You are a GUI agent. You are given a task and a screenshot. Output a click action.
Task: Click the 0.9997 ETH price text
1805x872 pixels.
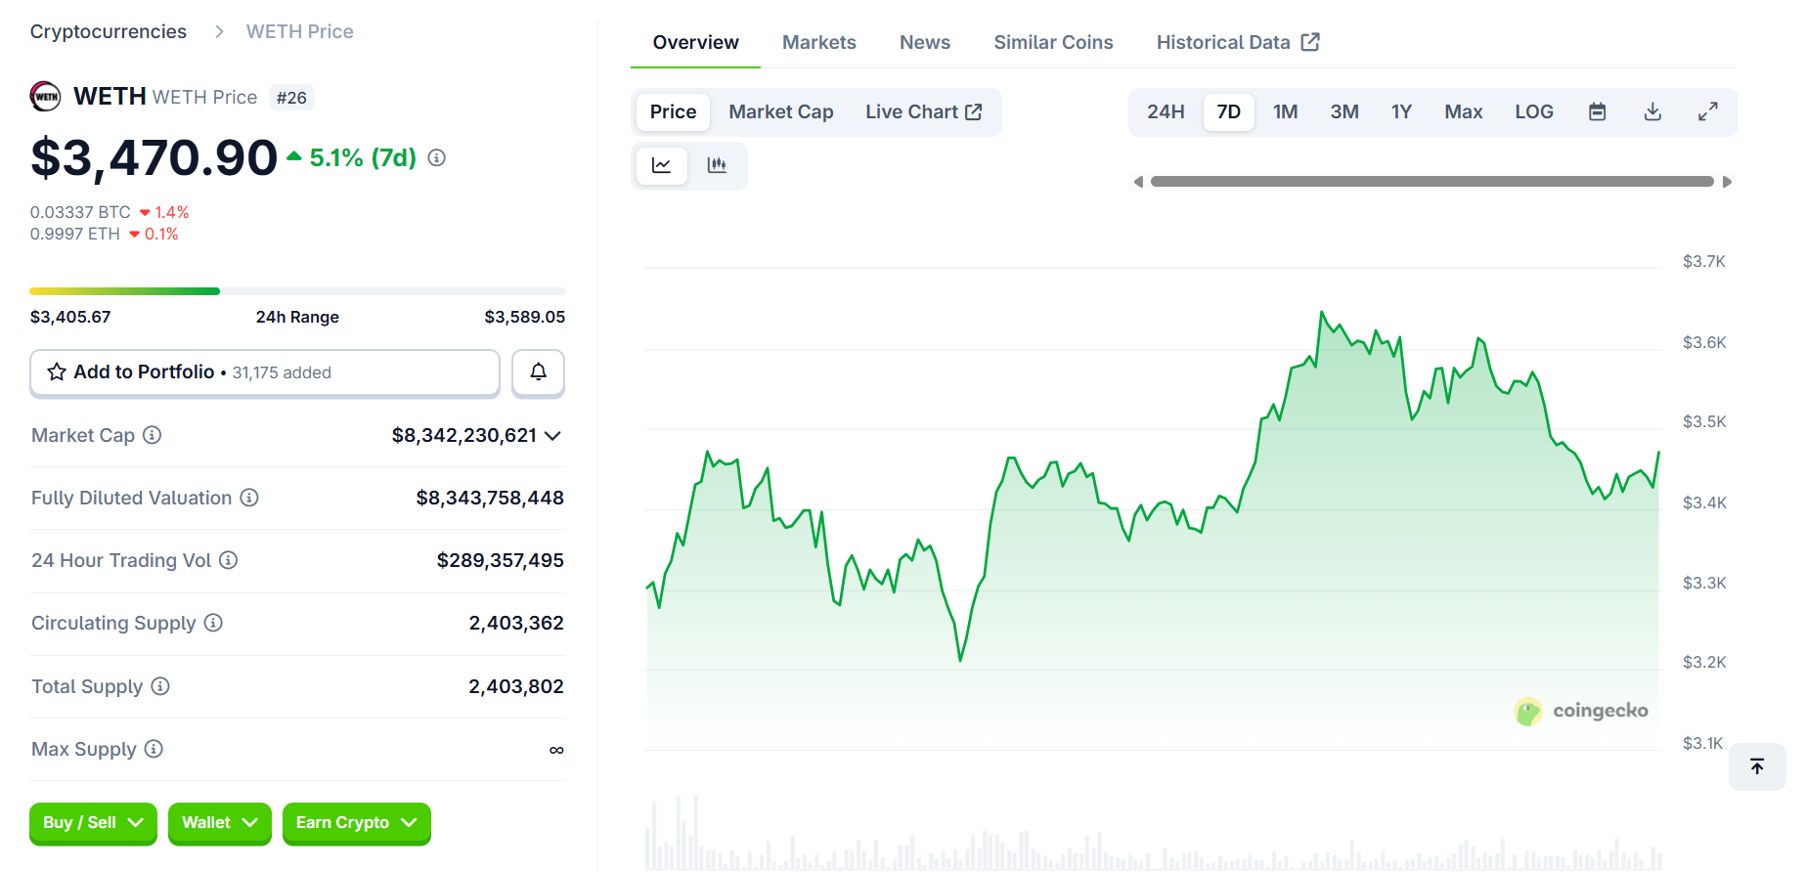(x=74, y=234)
